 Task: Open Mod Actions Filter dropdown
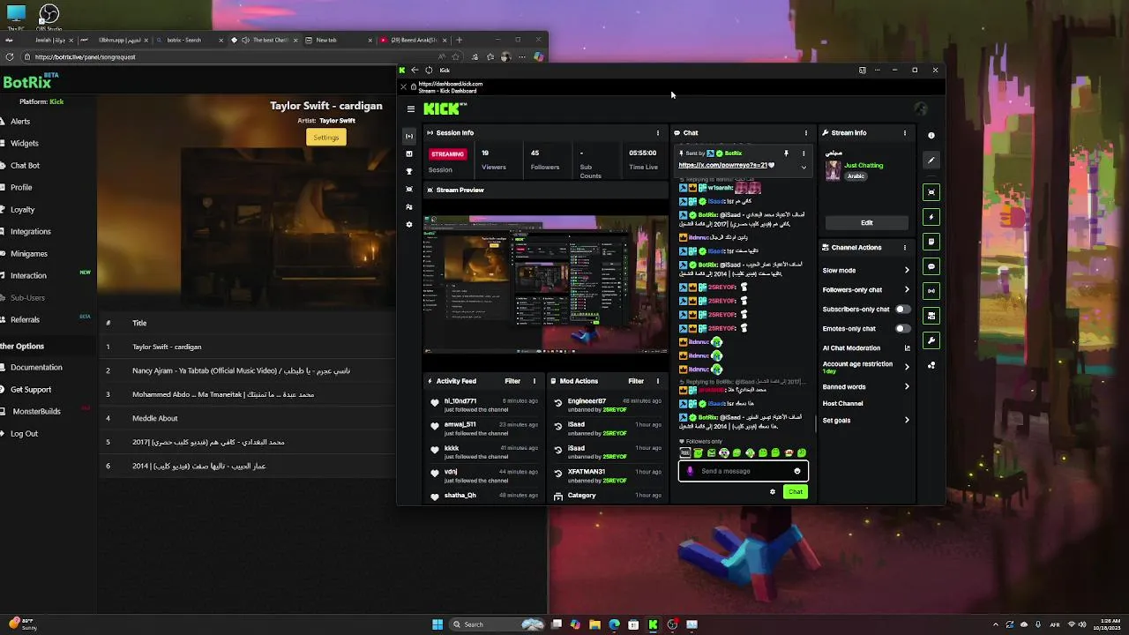636,381
